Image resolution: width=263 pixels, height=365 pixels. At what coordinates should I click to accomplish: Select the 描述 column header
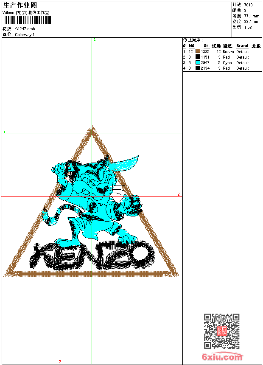227,46
